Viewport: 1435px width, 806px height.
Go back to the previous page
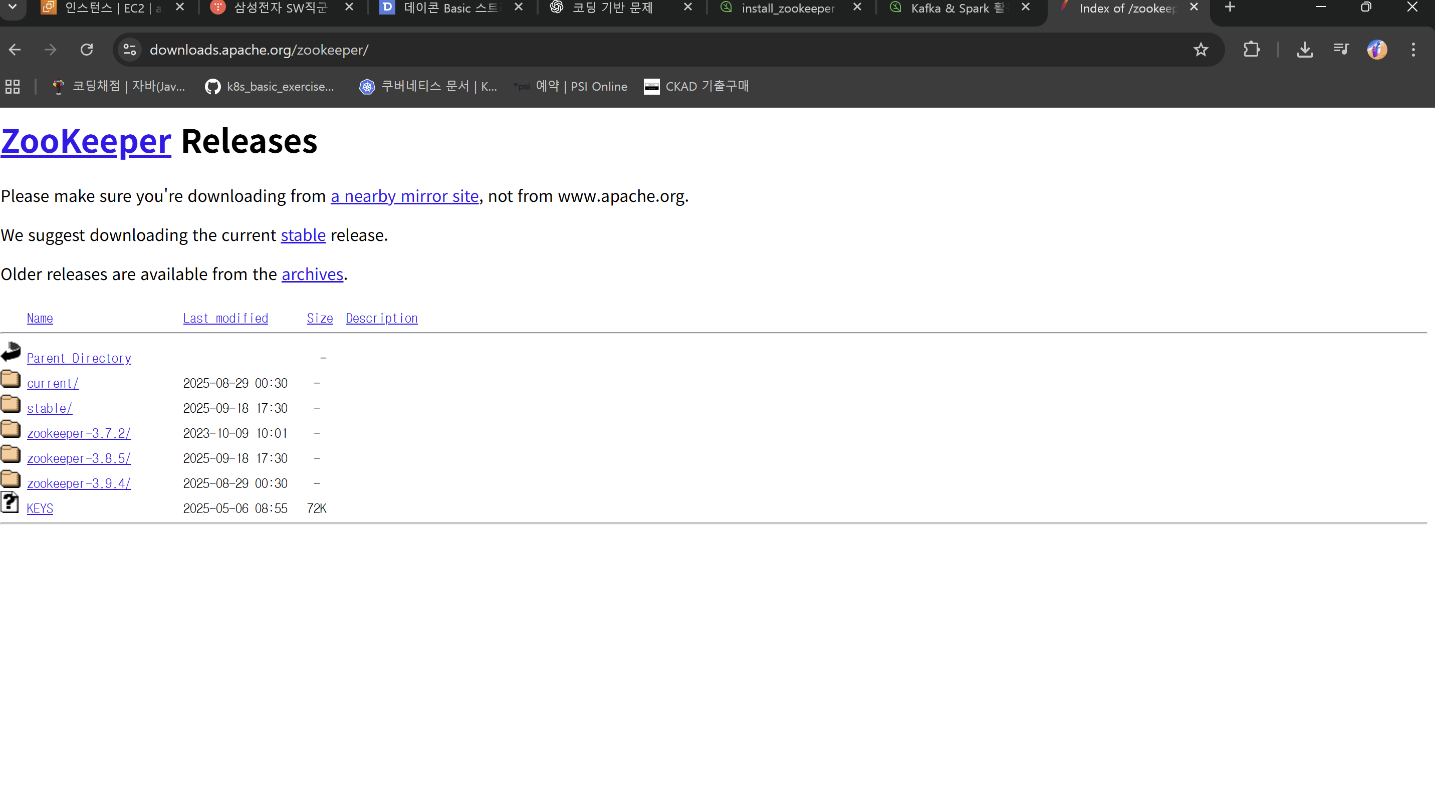pos(15,50)
